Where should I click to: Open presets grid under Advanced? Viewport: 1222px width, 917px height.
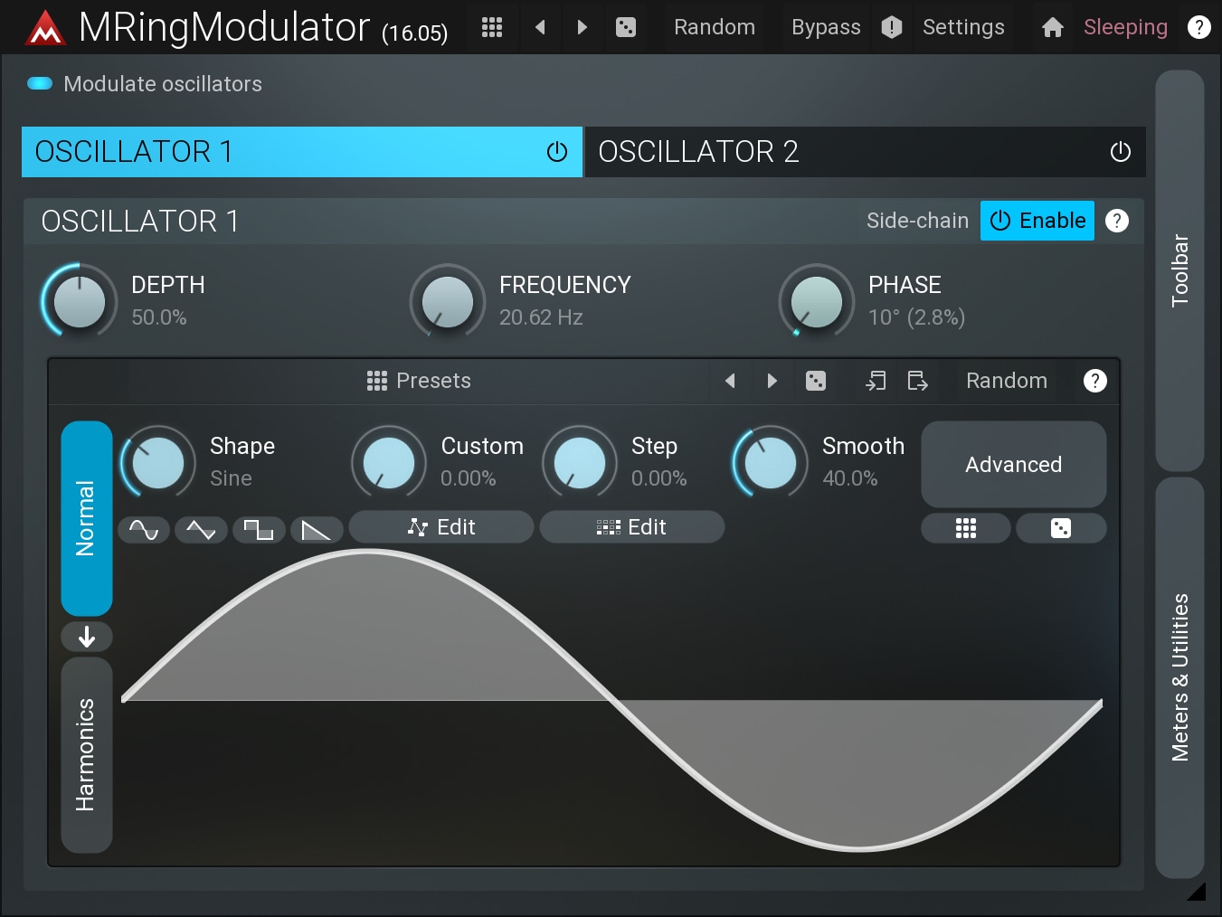(x=966, y=528)
